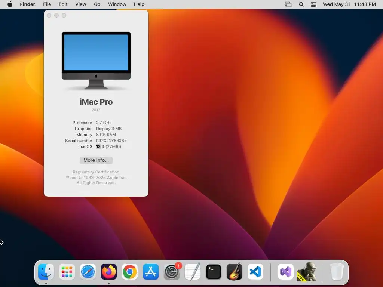Click the 2.7 GHz processor value
383x287 pixels.
coord(104,123)
